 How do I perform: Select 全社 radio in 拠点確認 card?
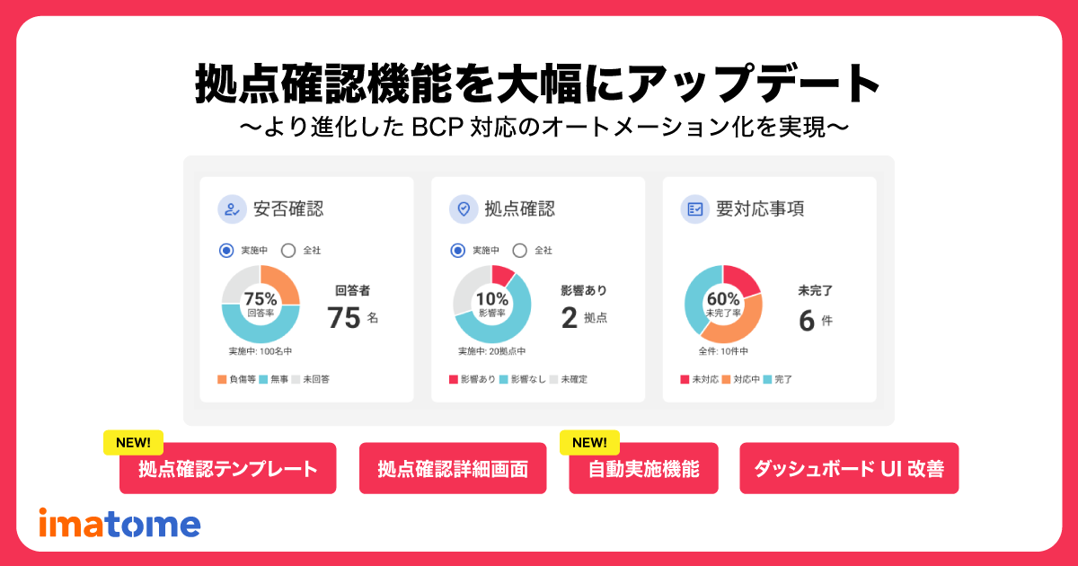pyautogui.click(x=520, y=251)
